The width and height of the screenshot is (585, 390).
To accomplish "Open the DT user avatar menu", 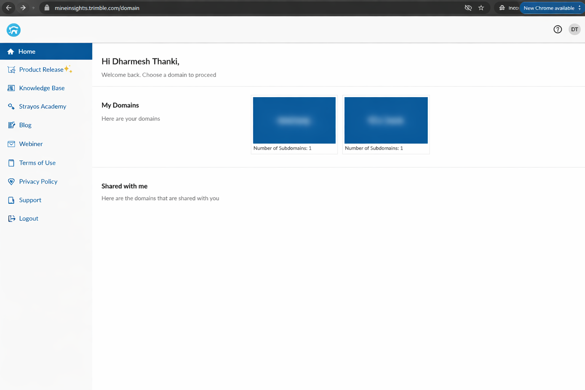I will coord(574,29).
